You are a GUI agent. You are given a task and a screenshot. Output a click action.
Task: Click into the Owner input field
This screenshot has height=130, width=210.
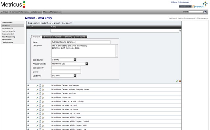pos(66,72)
